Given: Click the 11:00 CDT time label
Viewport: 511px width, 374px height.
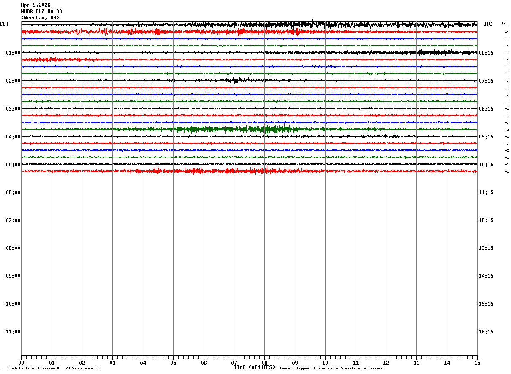Looking at the screenshot, I should pyautogui.click(x=13, y=332).
